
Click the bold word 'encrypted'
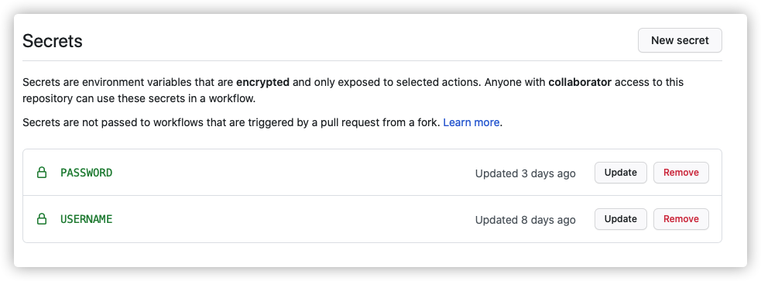pos(262,82)
